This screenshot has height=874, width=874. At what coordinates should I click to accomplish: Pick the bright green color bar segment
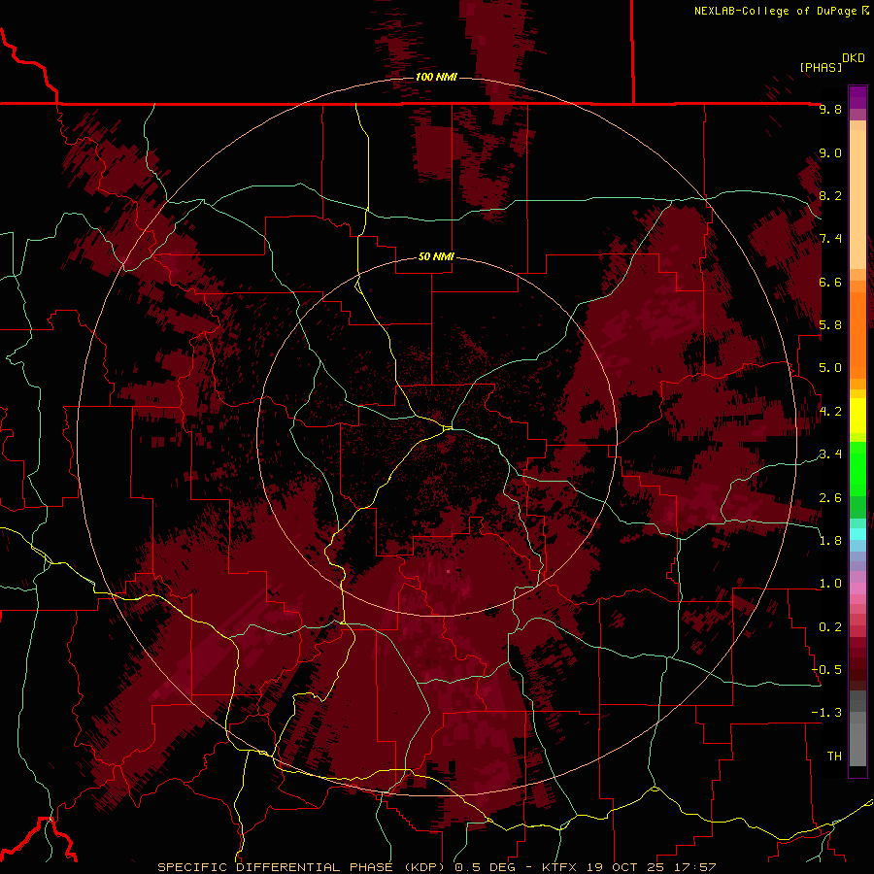point(857,469)
